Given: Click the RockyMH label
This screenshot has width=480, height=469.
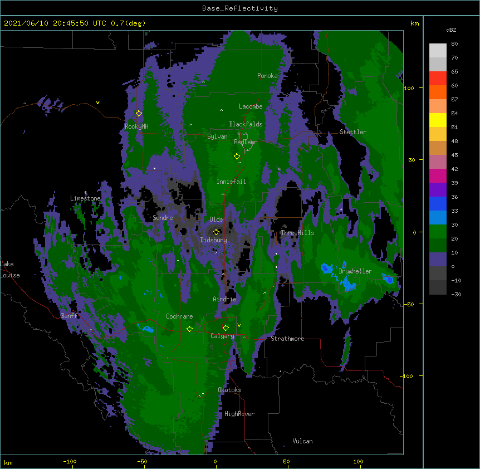Looking at the screenshot, I should click(x=136, y=126).
